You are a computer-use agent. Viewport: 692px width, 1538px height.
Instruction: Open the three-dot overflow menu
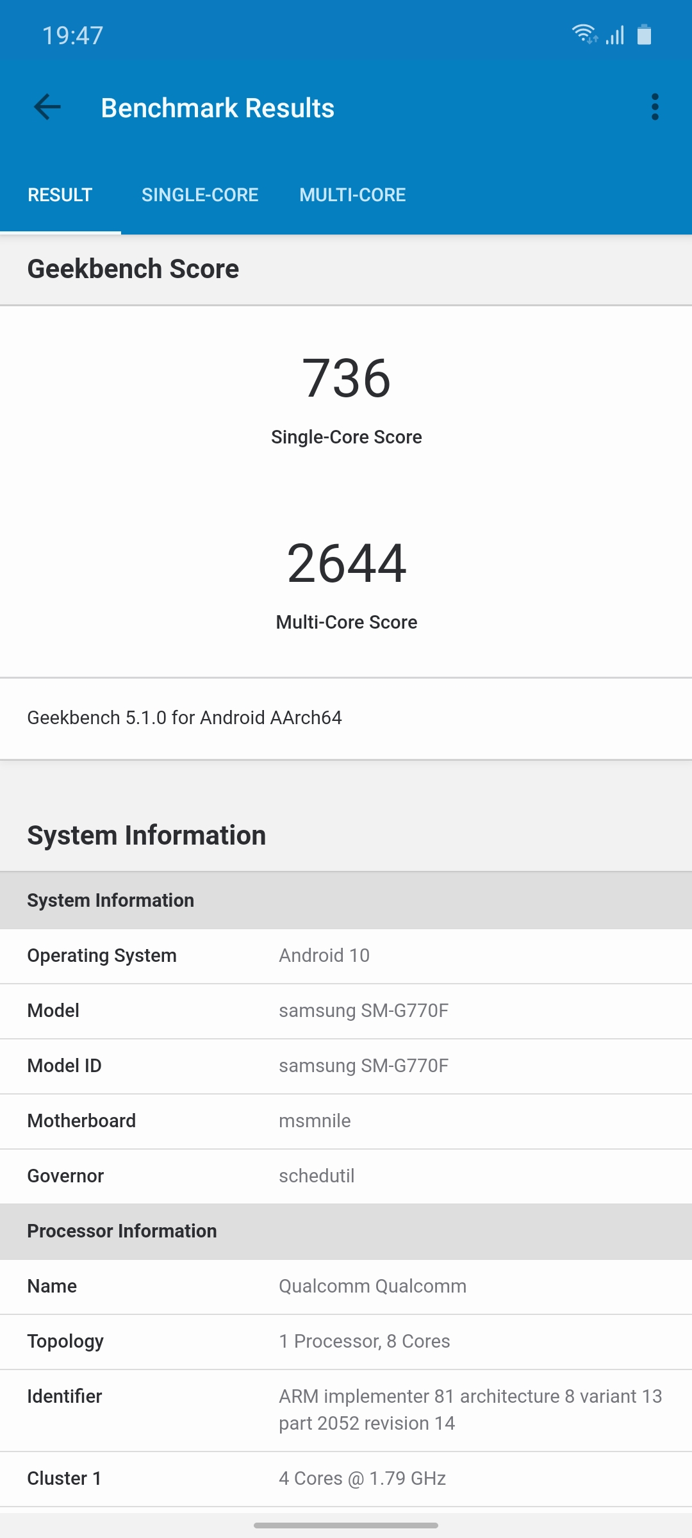[655, 107]
